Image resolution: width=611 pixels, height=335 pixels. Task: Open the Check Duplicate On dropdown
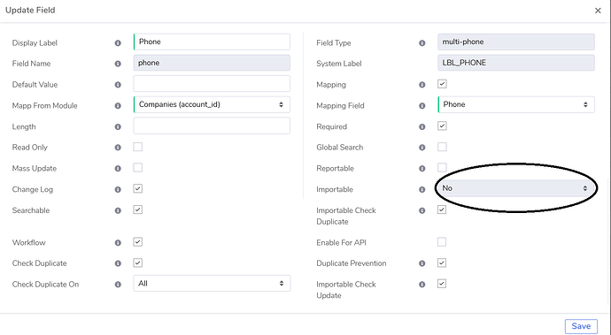pyautogui.click(x=212, y=284)
